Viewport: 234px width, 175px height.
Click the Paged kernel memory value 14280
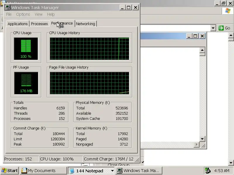pos(123,139)
